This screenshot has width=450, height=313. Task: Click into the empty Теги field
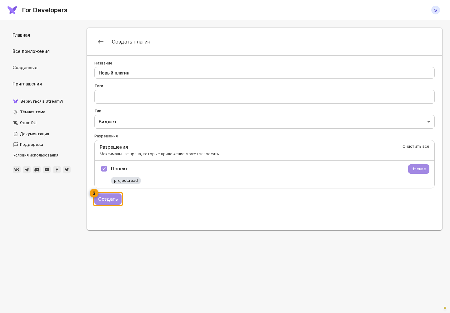(x=264, y=97)
